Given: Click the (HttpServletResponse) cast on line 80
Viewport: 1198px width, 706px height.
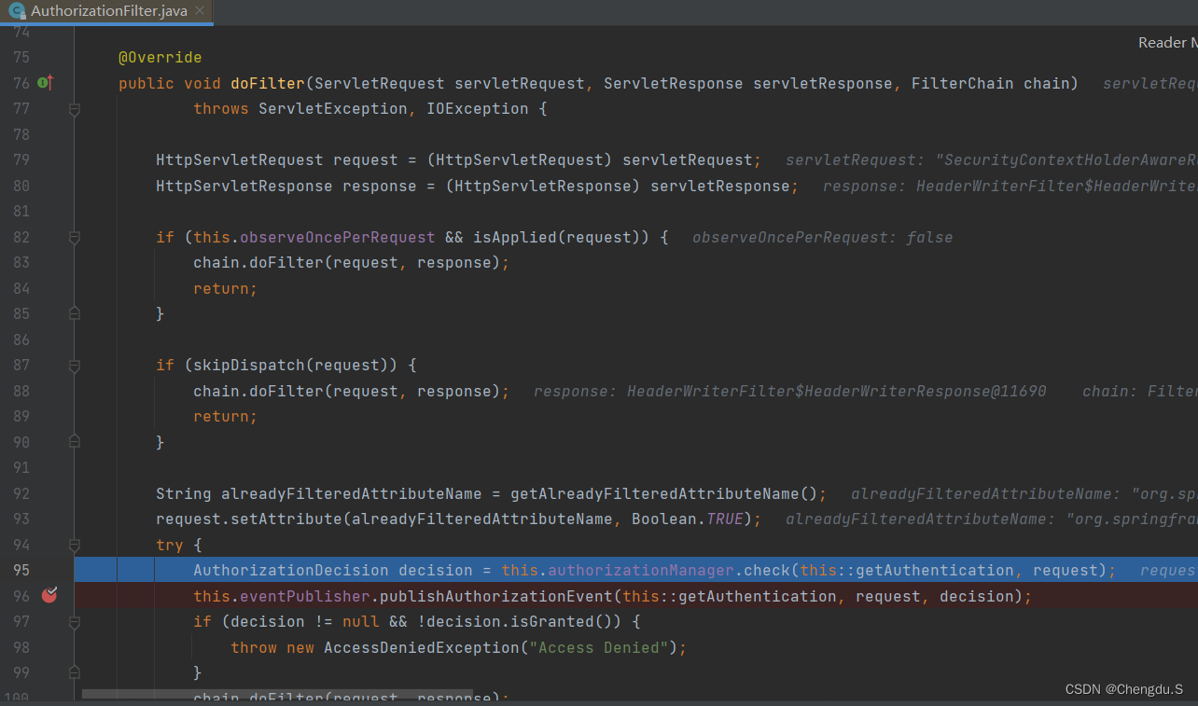Looking at the screenshot, I should pos(543,186).
